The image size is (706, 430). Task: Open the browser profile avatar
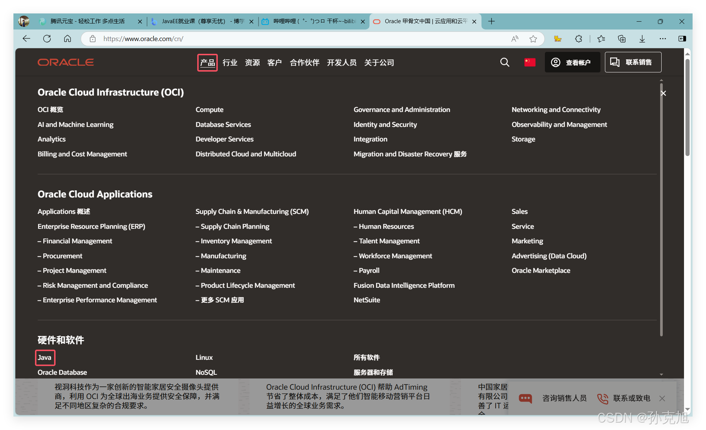(x=24, y=21)
